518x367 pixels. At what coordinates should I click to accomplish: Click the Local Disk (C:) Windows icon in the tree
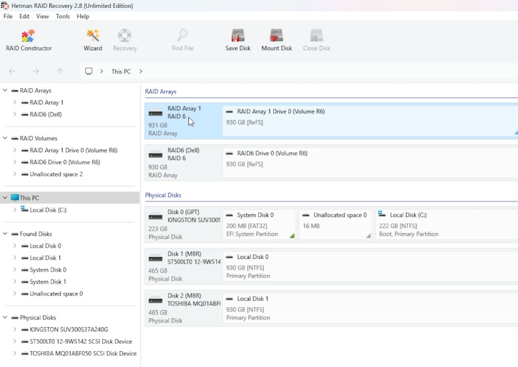25,209
